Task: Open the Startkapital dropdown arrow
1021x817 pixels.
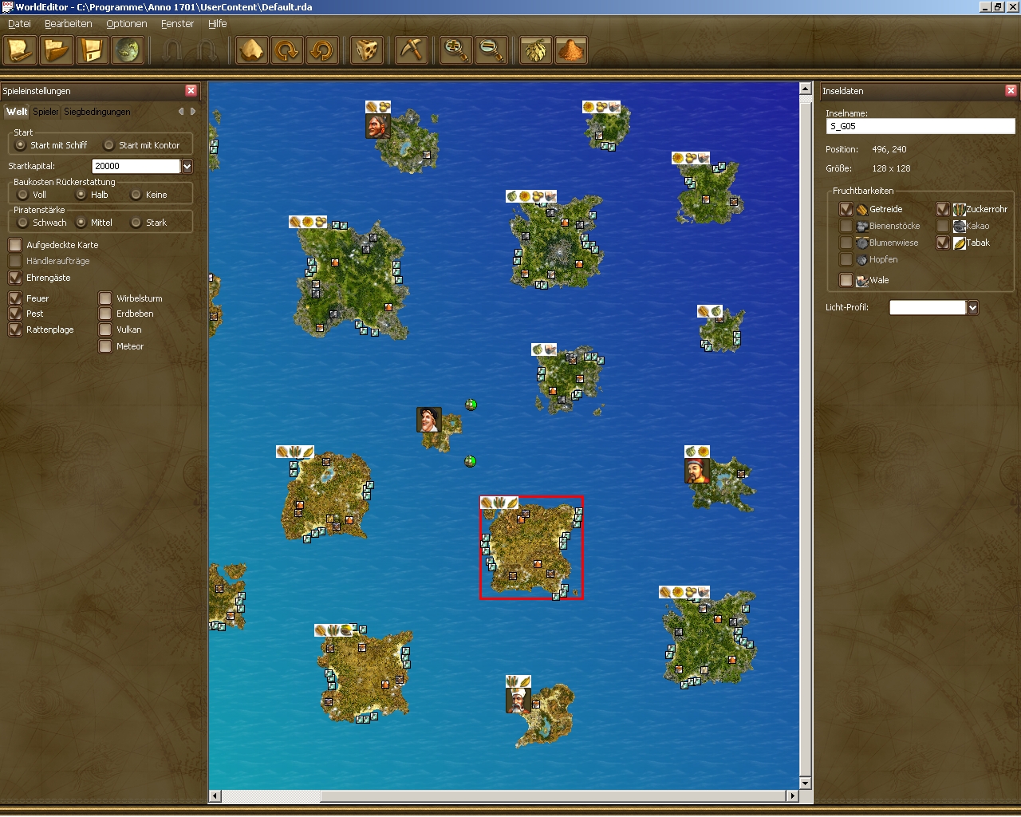Action: coord(187,166)
